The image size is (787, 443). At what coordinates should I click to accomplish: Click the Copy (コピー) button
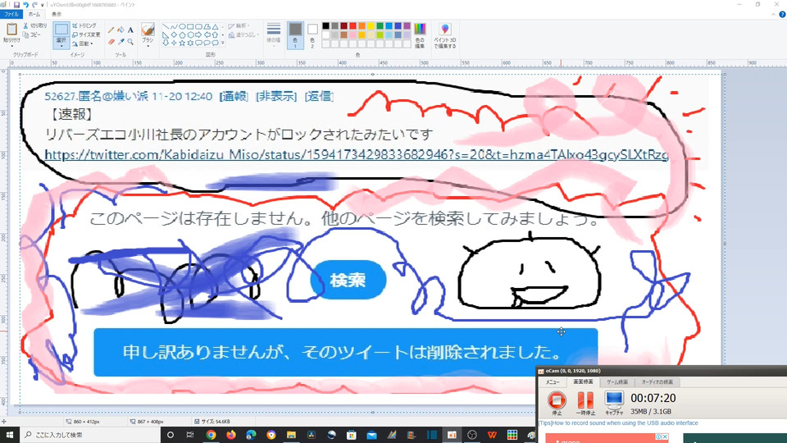point(32,34)
